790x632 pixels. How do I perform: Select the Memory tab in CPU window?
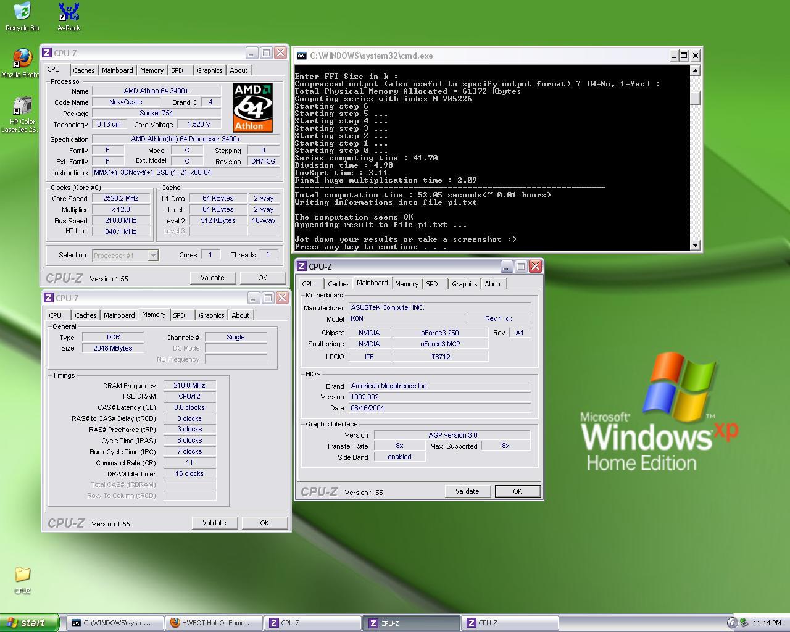pyautogui.click(x=152, y=70)
